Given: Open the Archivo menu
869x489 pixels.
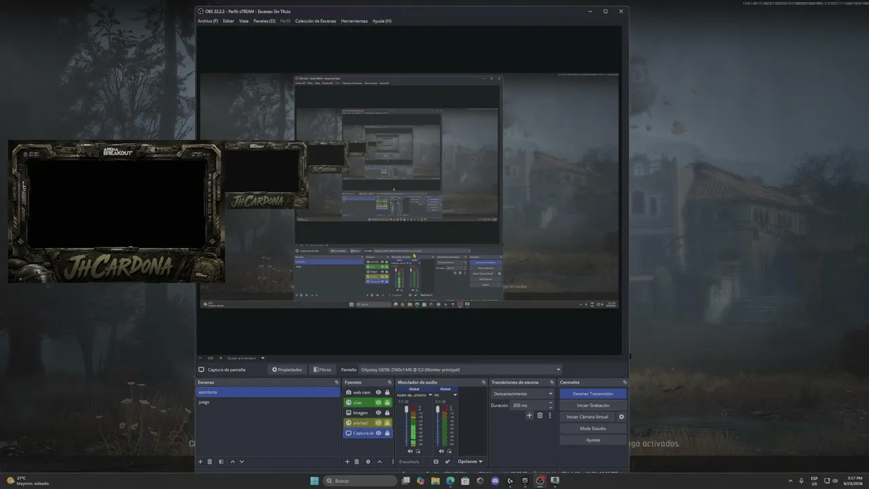Looking at the screenshot, I should (x=208, y=21).
